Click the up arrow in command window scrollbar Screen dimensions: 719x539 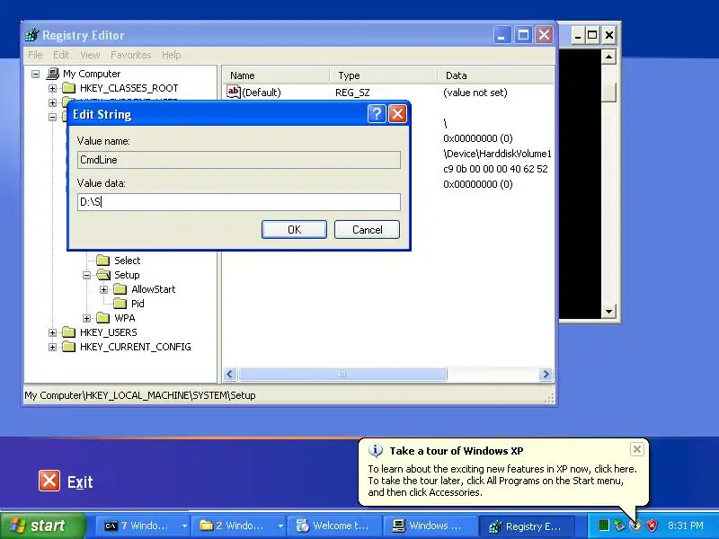pyautogui.click(x=608, y=57)
